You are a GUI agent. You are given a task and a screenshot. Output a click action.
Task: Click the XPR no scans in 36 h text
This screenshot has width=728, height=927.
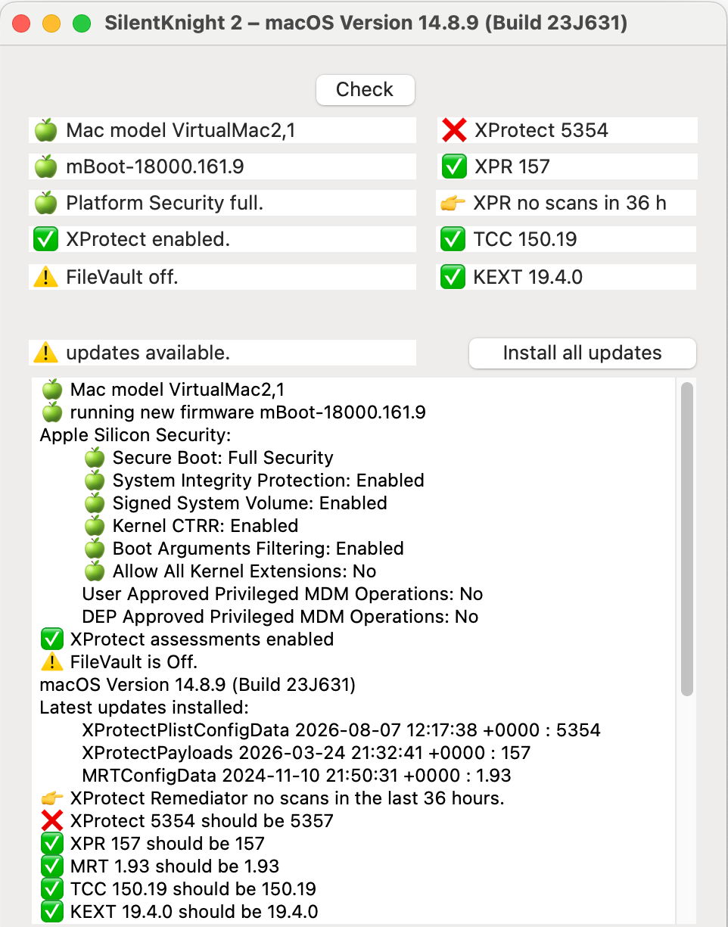pyautogui.click(x=570, y=203)
